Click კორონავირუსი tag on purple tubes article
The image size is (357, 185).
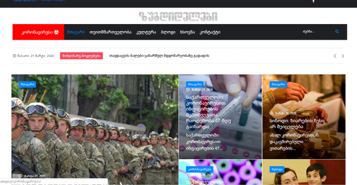(200, 169)
